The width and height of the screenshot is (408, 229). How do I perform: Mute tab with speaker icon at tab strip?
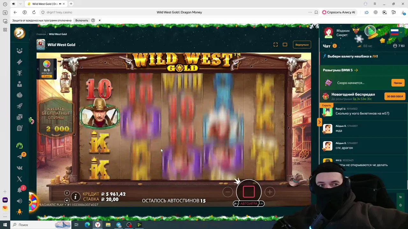(13, 4)
